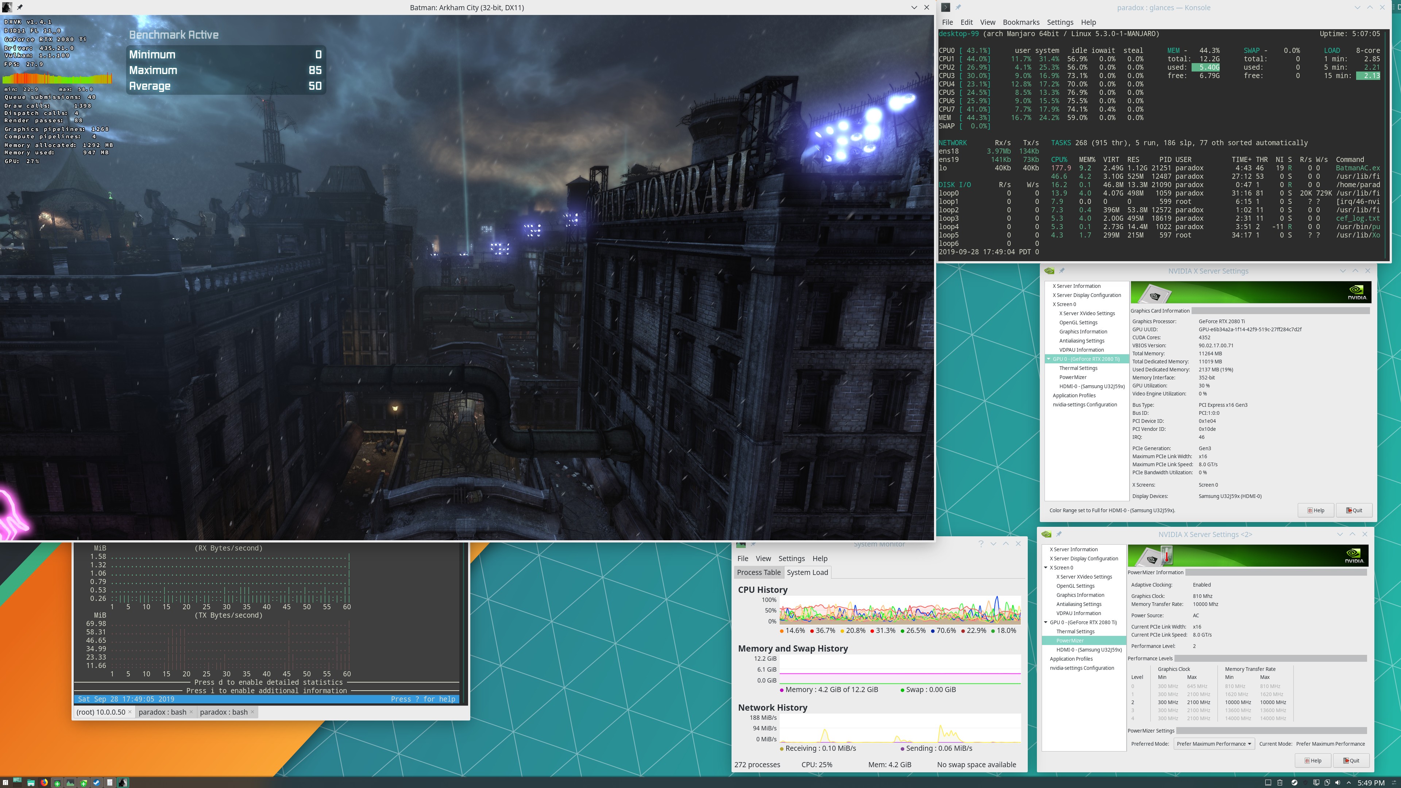This screenshot has width=1401, height=788.
Task: Open OpenGL Settings in first NVIDIA window
Action: point(1078,322)
